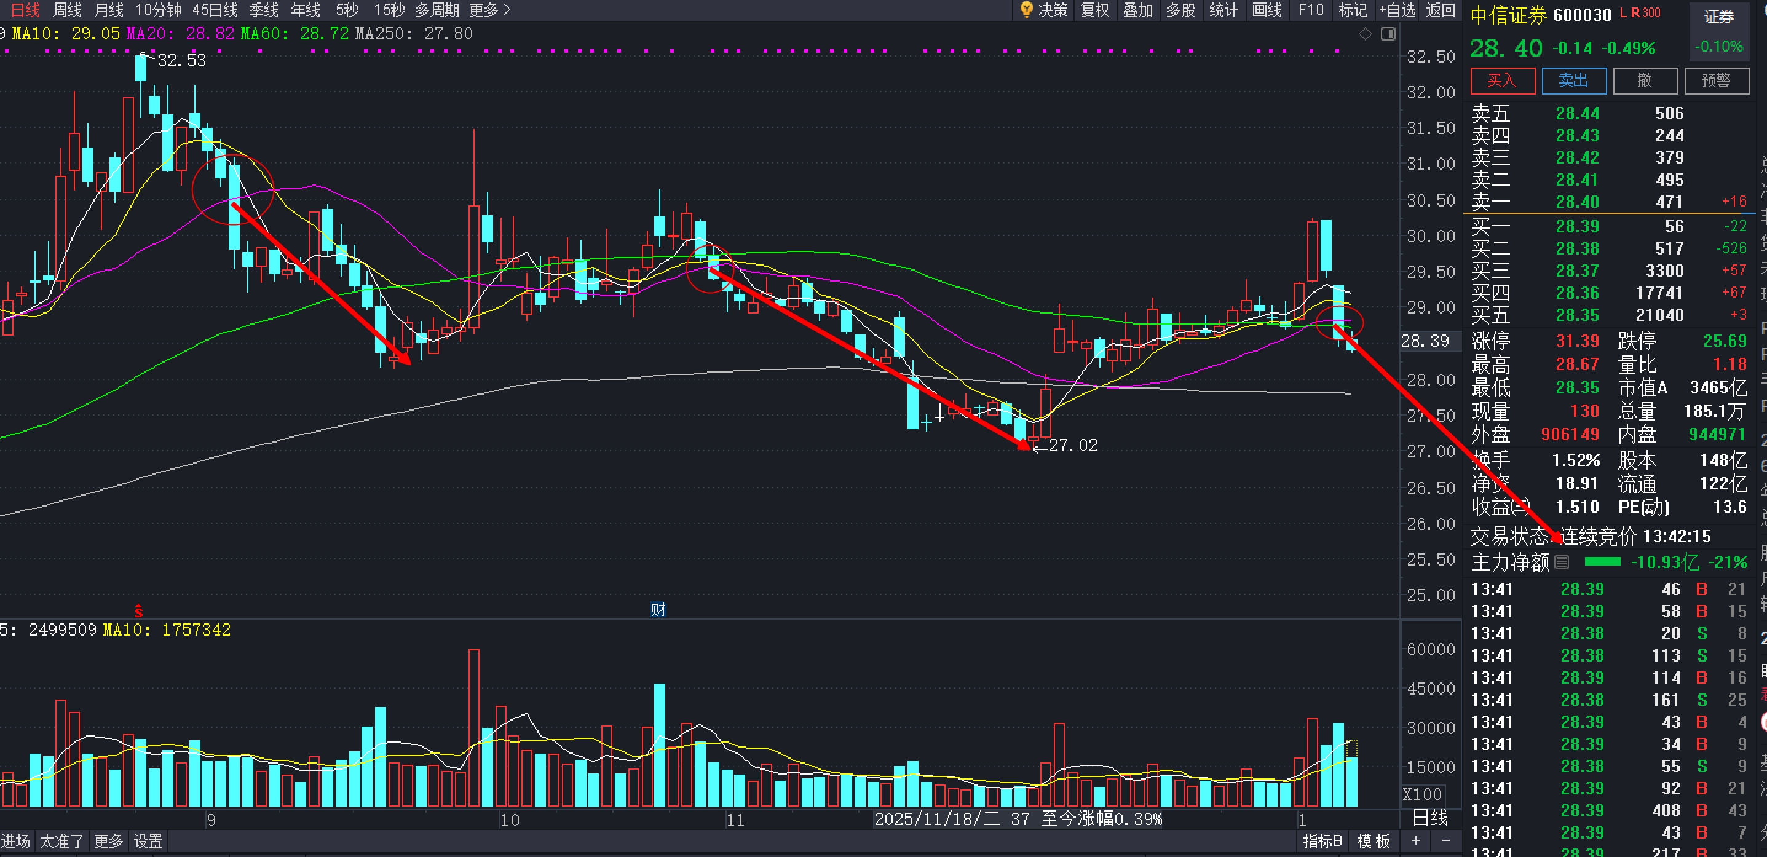Switch to 周线 weekly chart tab

click(x=67, y=10)
